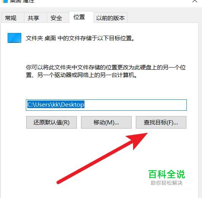Switch to the 常规 tab
This screenshot has width=202, height=198.
point(11,18)
